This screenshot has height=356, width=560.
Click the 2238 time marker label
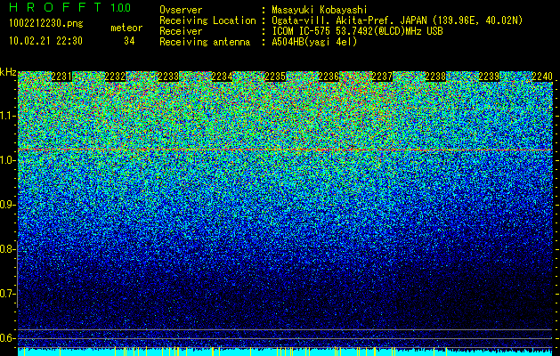point(435,77)
